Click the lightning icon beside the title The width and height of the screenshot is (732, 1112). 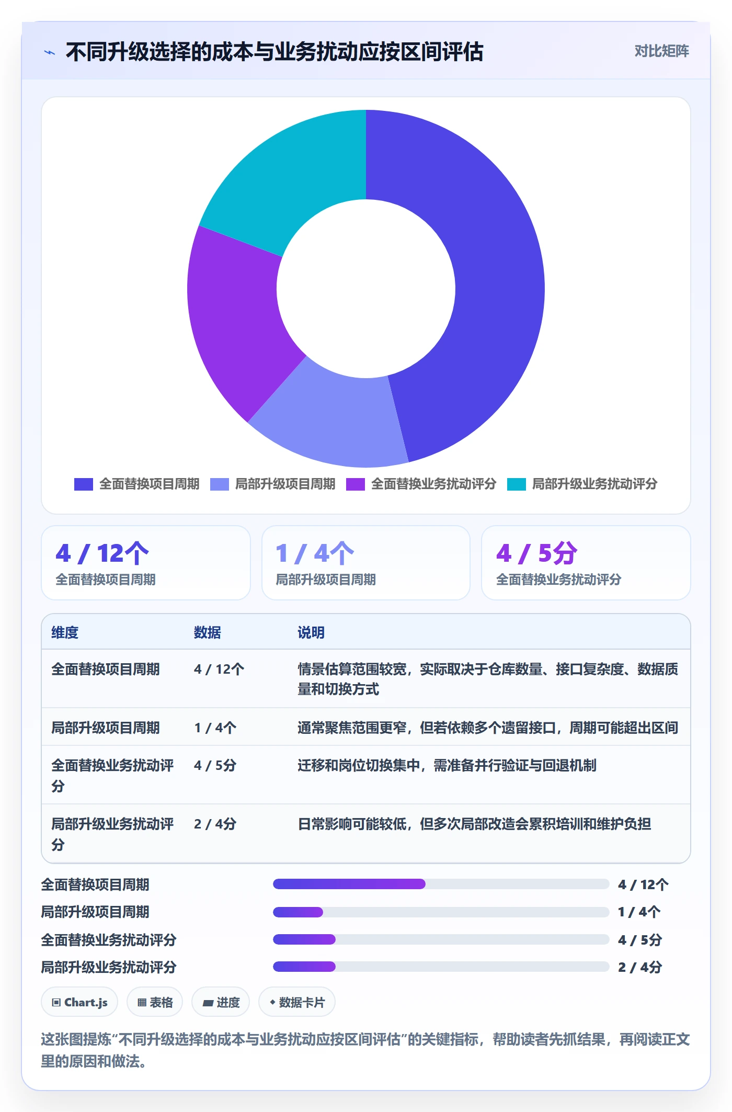tap(50, 52)
